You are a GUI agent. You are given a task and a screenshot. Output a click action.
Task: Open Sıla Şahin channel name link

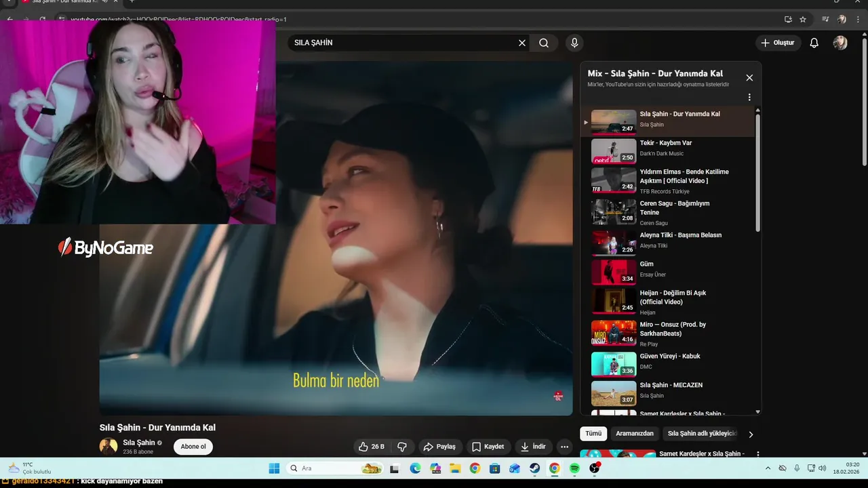139,443
